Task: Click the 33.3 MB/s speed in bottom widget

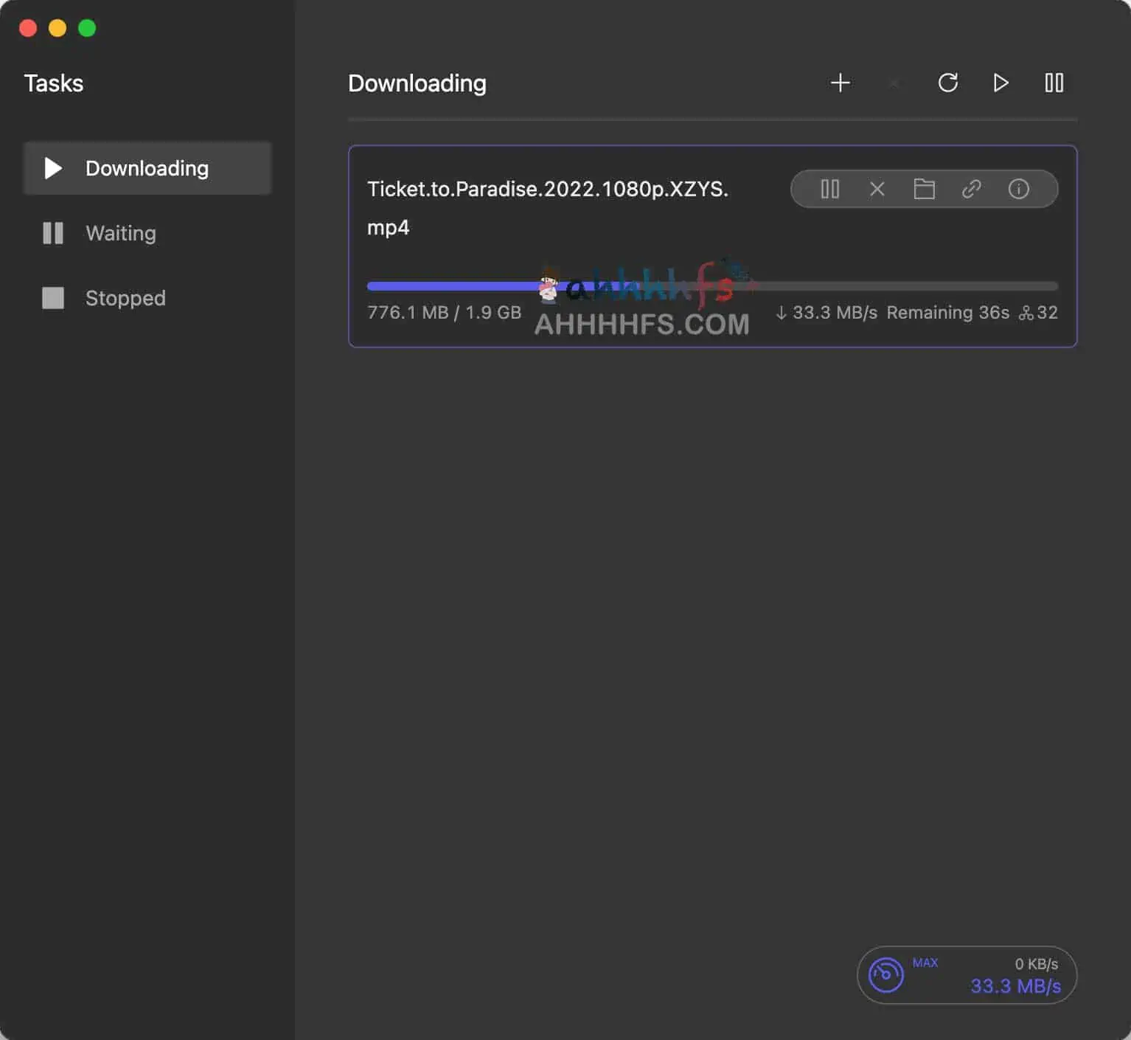Action: (x=1015, y=986)
